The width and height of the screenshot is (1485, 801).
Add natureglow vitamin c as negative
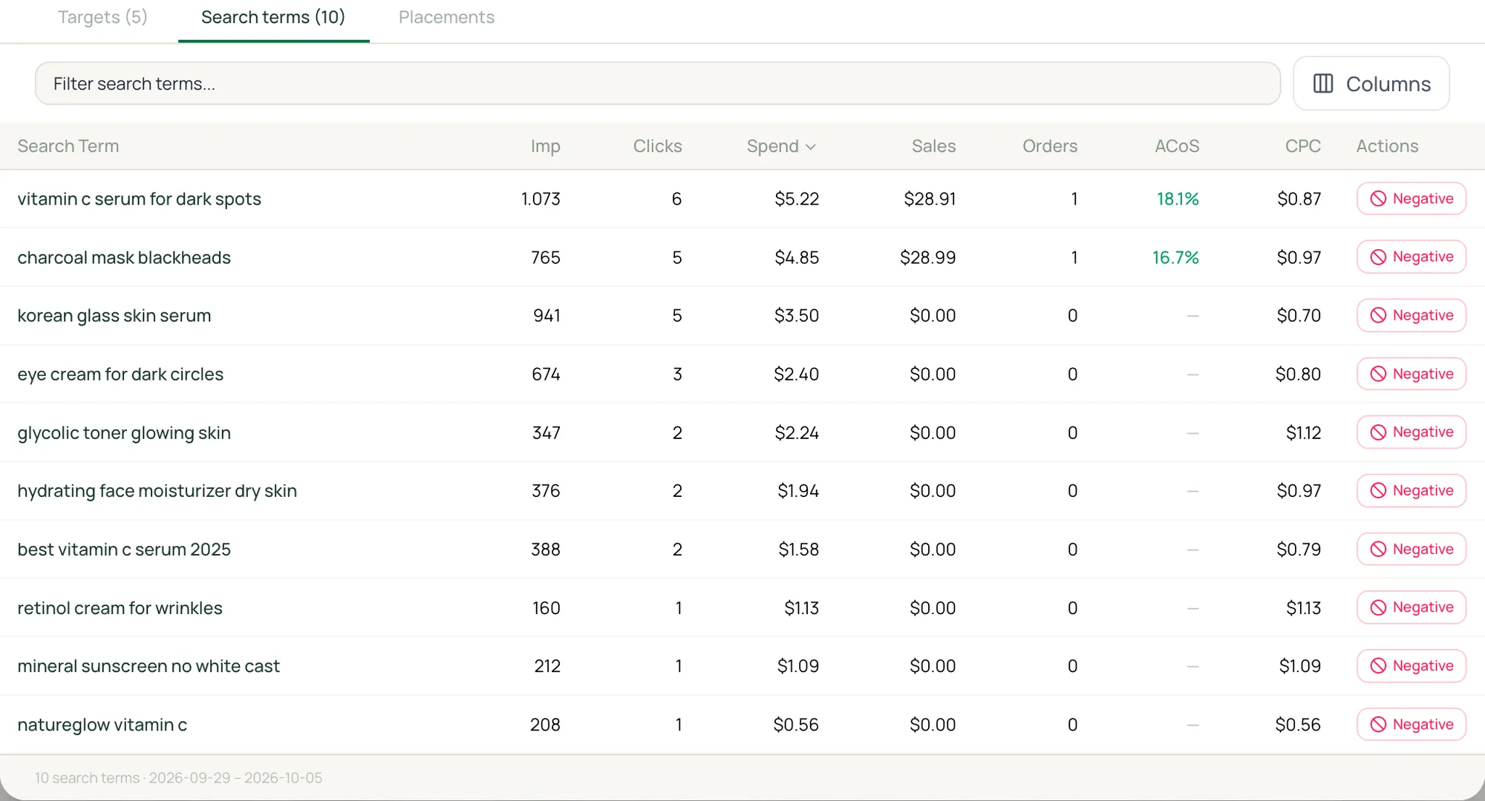1411,725
